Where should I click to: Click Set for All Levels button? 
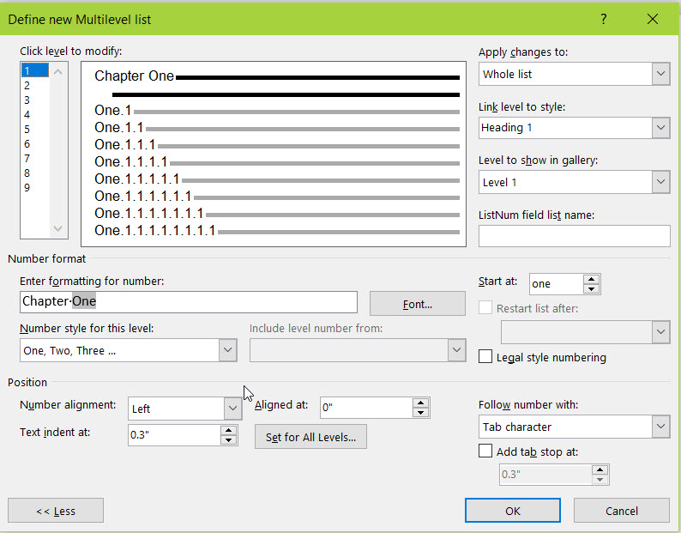(x=310, y=437)
